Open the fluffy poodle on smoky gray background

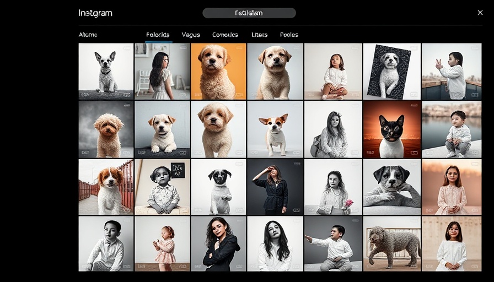coord(106,129)
